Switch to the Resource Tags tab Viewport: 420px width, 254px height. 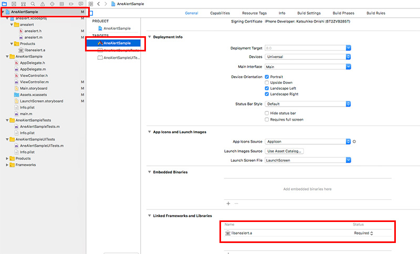coord(255,13)
